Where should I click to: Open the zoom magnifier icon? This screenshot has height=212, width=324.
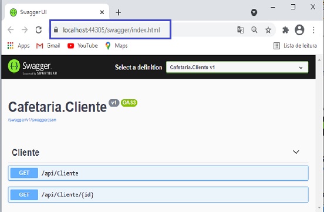point(254,30)
